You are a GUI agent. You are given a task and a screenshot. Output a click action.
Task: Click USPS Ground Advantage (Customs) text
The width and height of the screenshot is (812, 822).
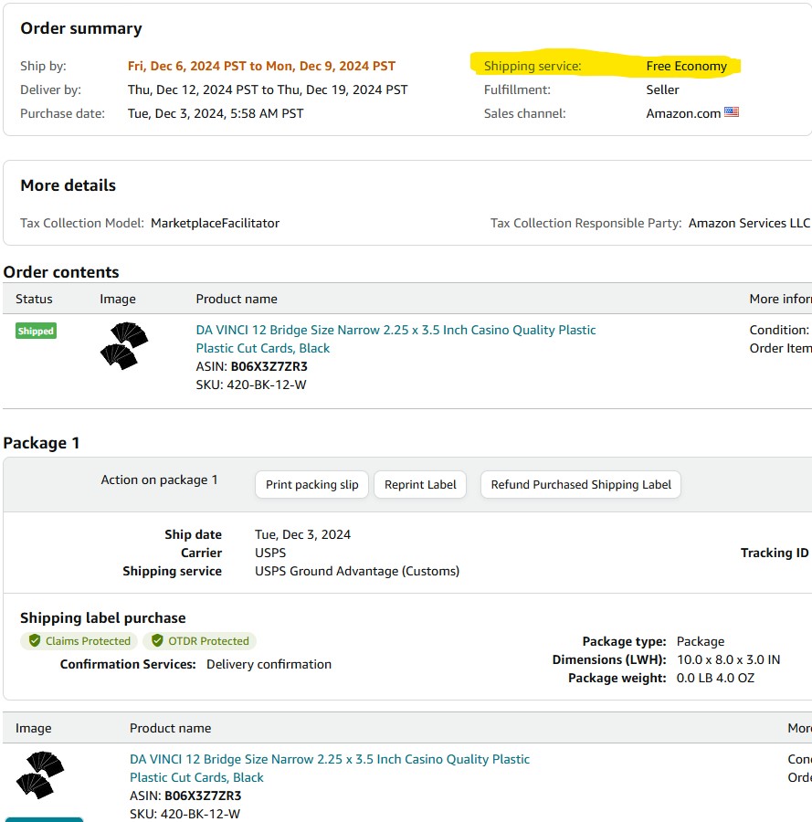point(357,571)
